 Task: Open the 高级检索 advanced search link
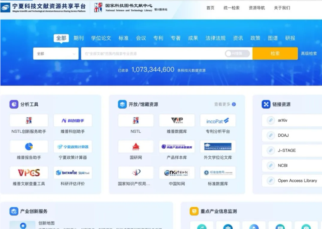pos(309,54)
